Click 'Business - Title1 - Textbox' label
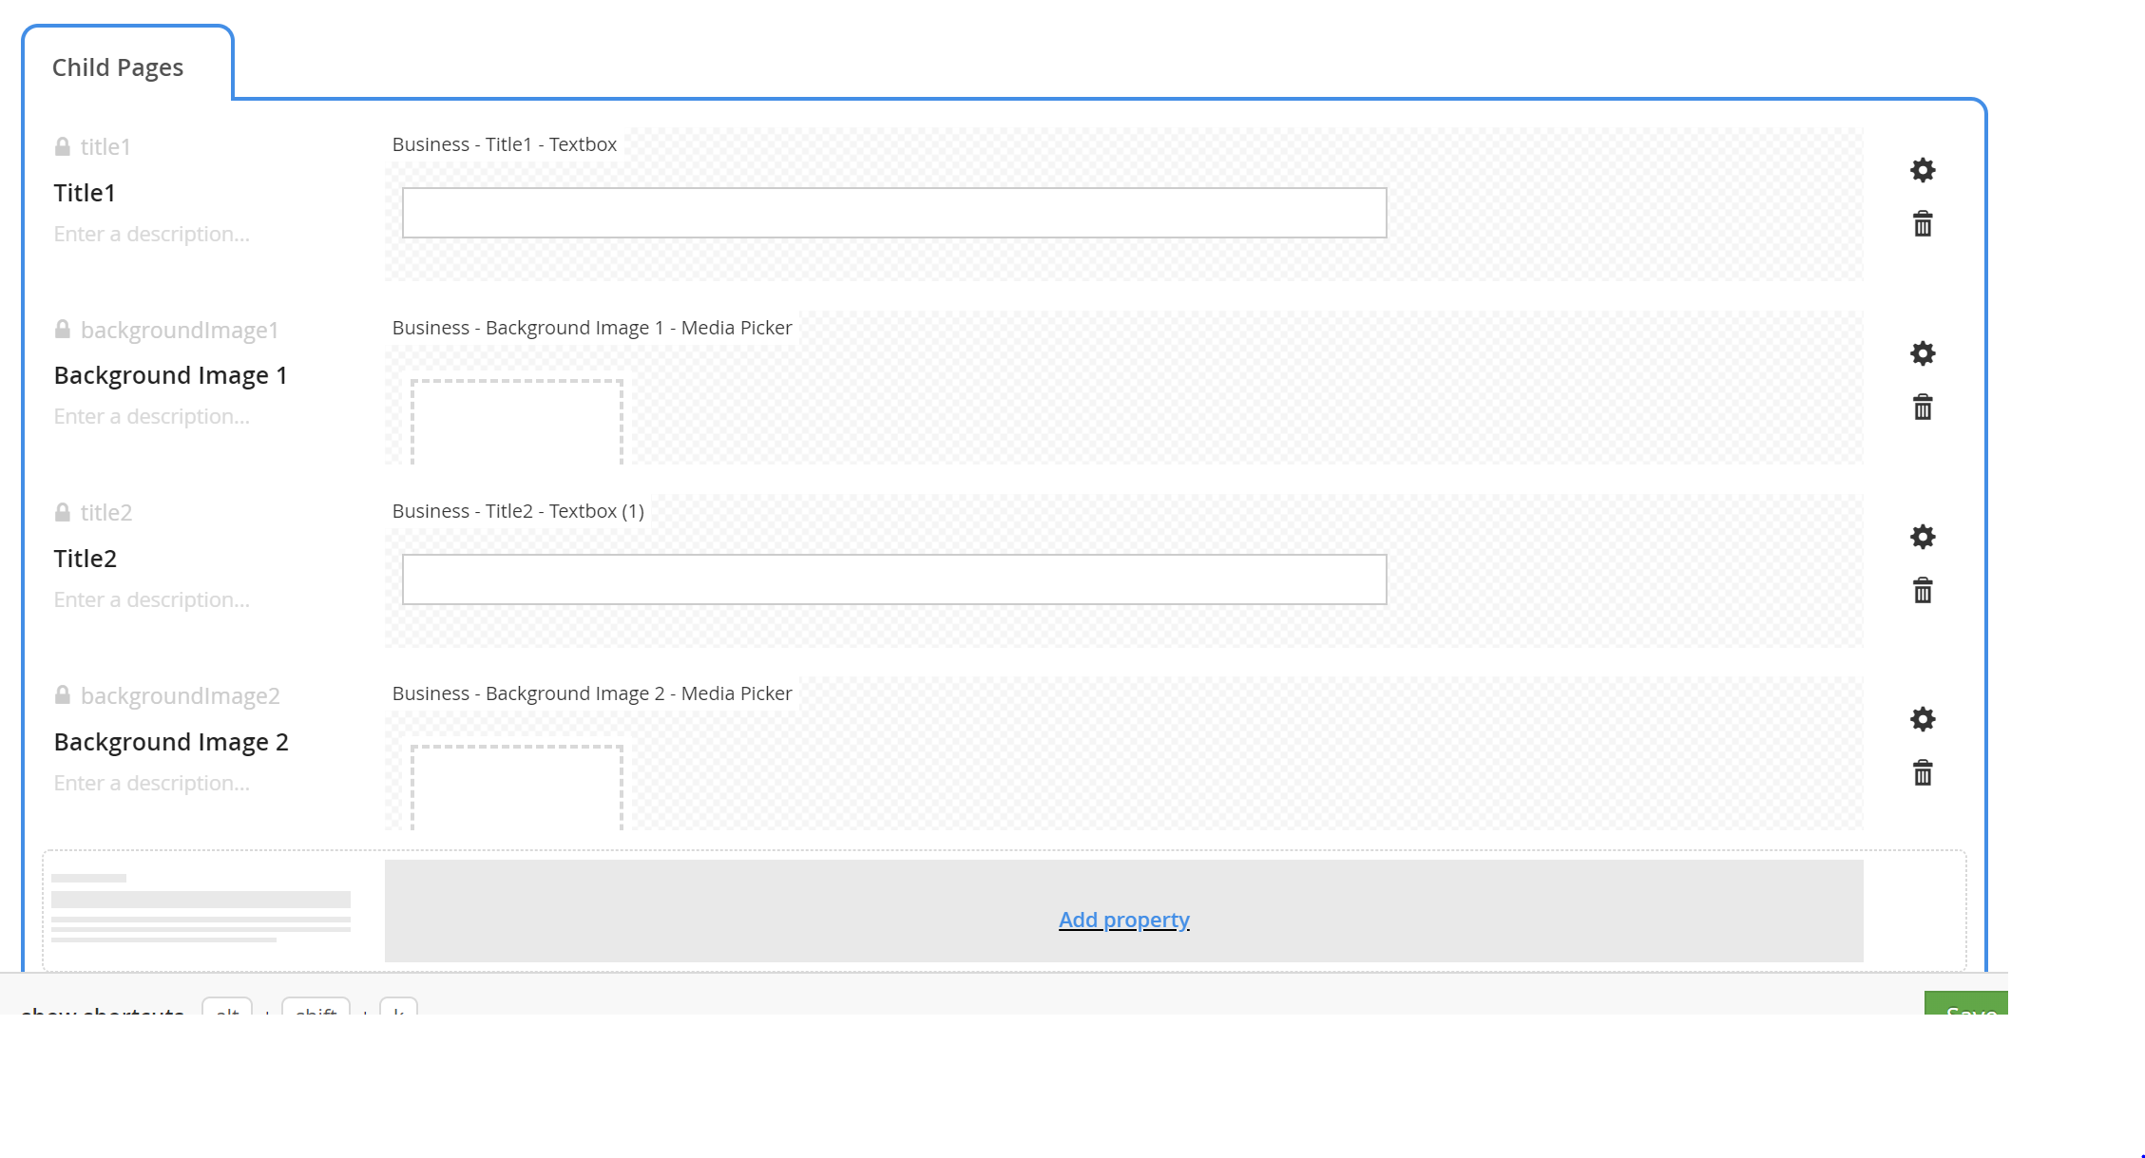 tap(505, 144)
